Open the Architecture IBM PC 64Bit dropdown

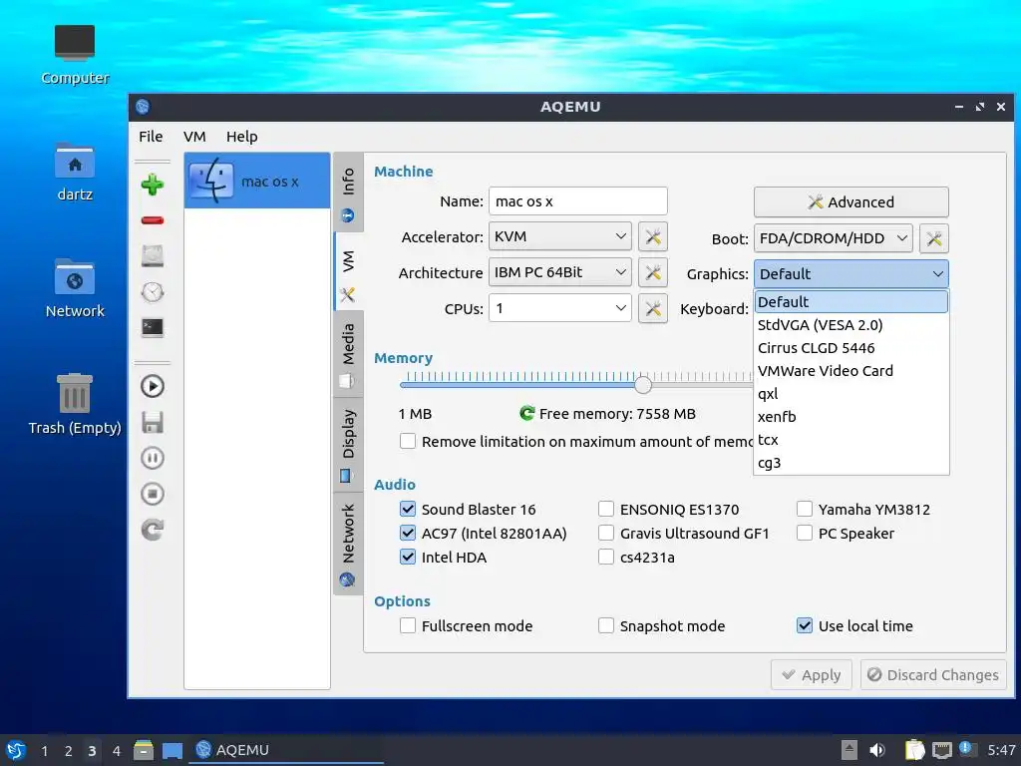coord(560,272)
